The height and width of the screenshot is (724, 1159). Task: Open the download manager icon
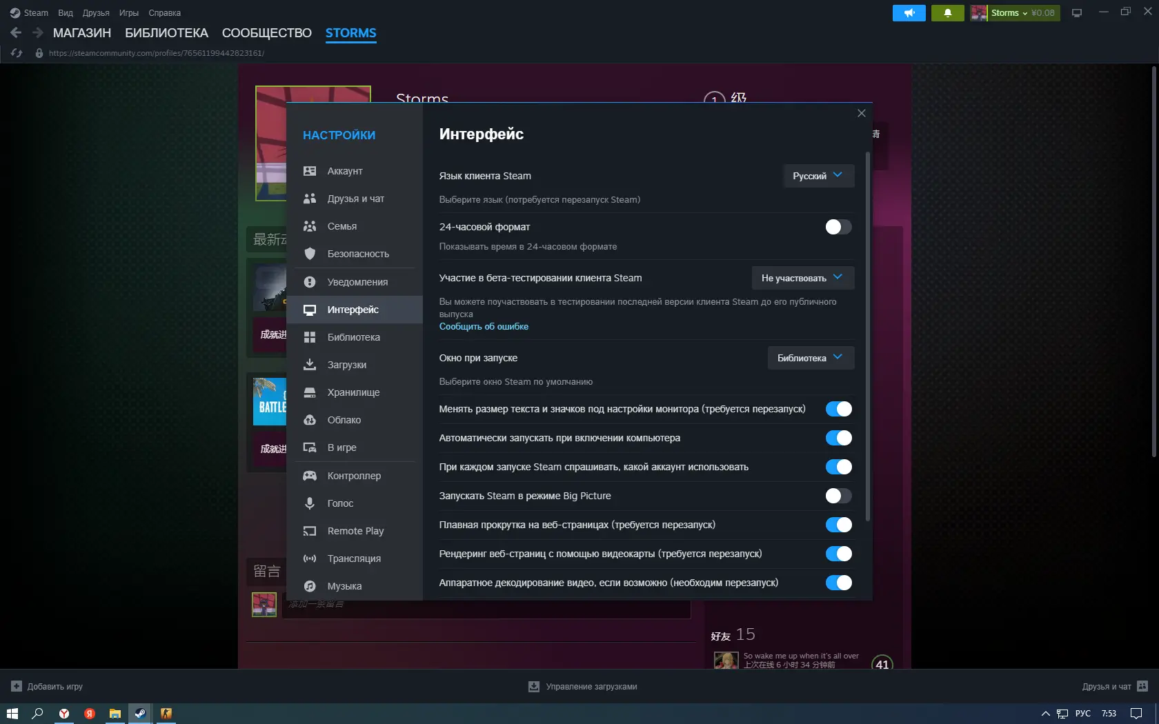(x=534, y=686)
